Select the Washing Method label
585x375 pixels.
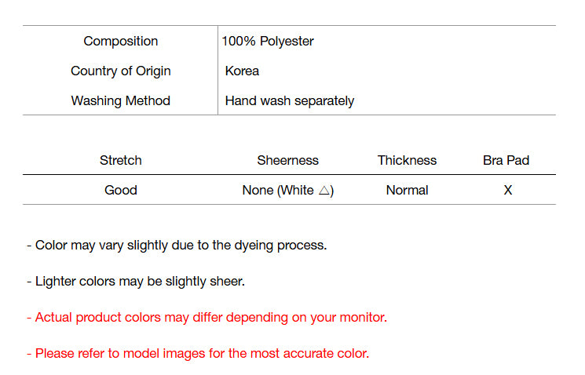pos(120,101)
